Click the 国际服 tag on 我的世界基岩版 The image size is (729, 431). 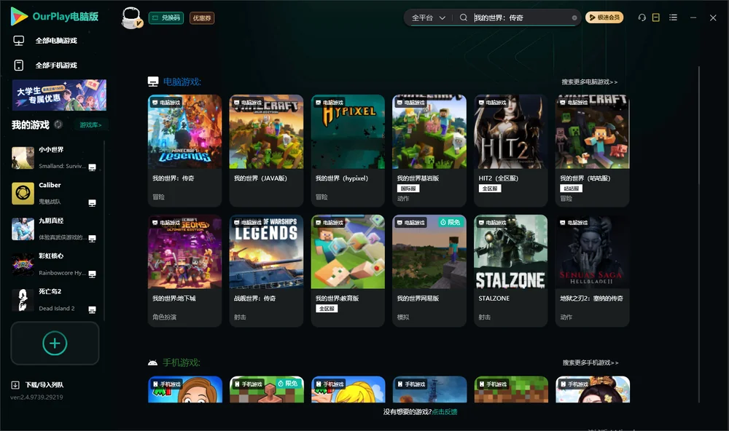(408, 189)
